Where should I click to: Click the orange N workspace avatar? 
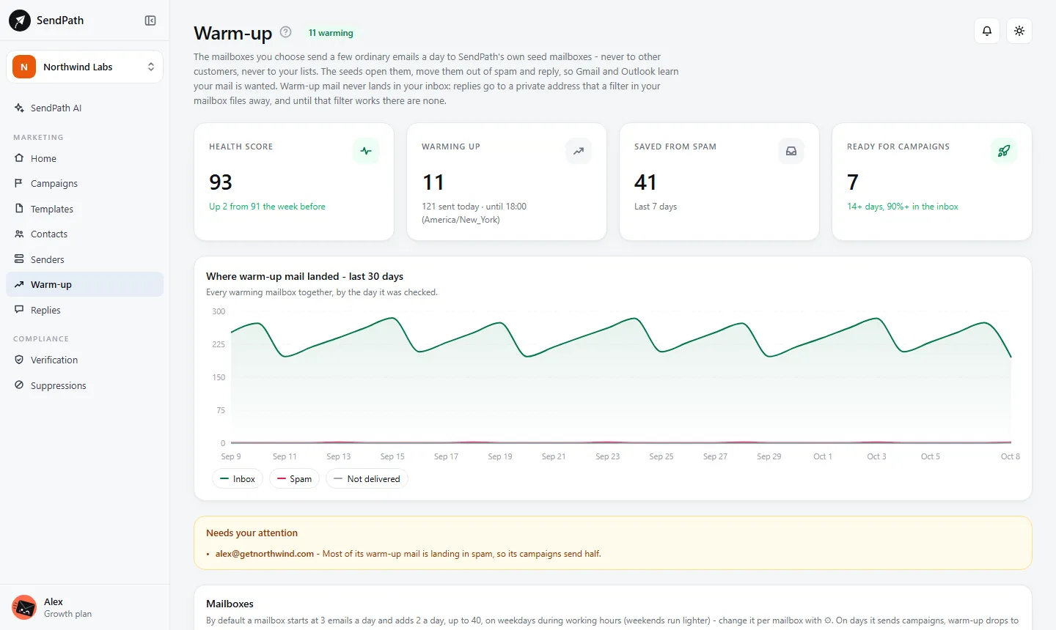[24, 67]
